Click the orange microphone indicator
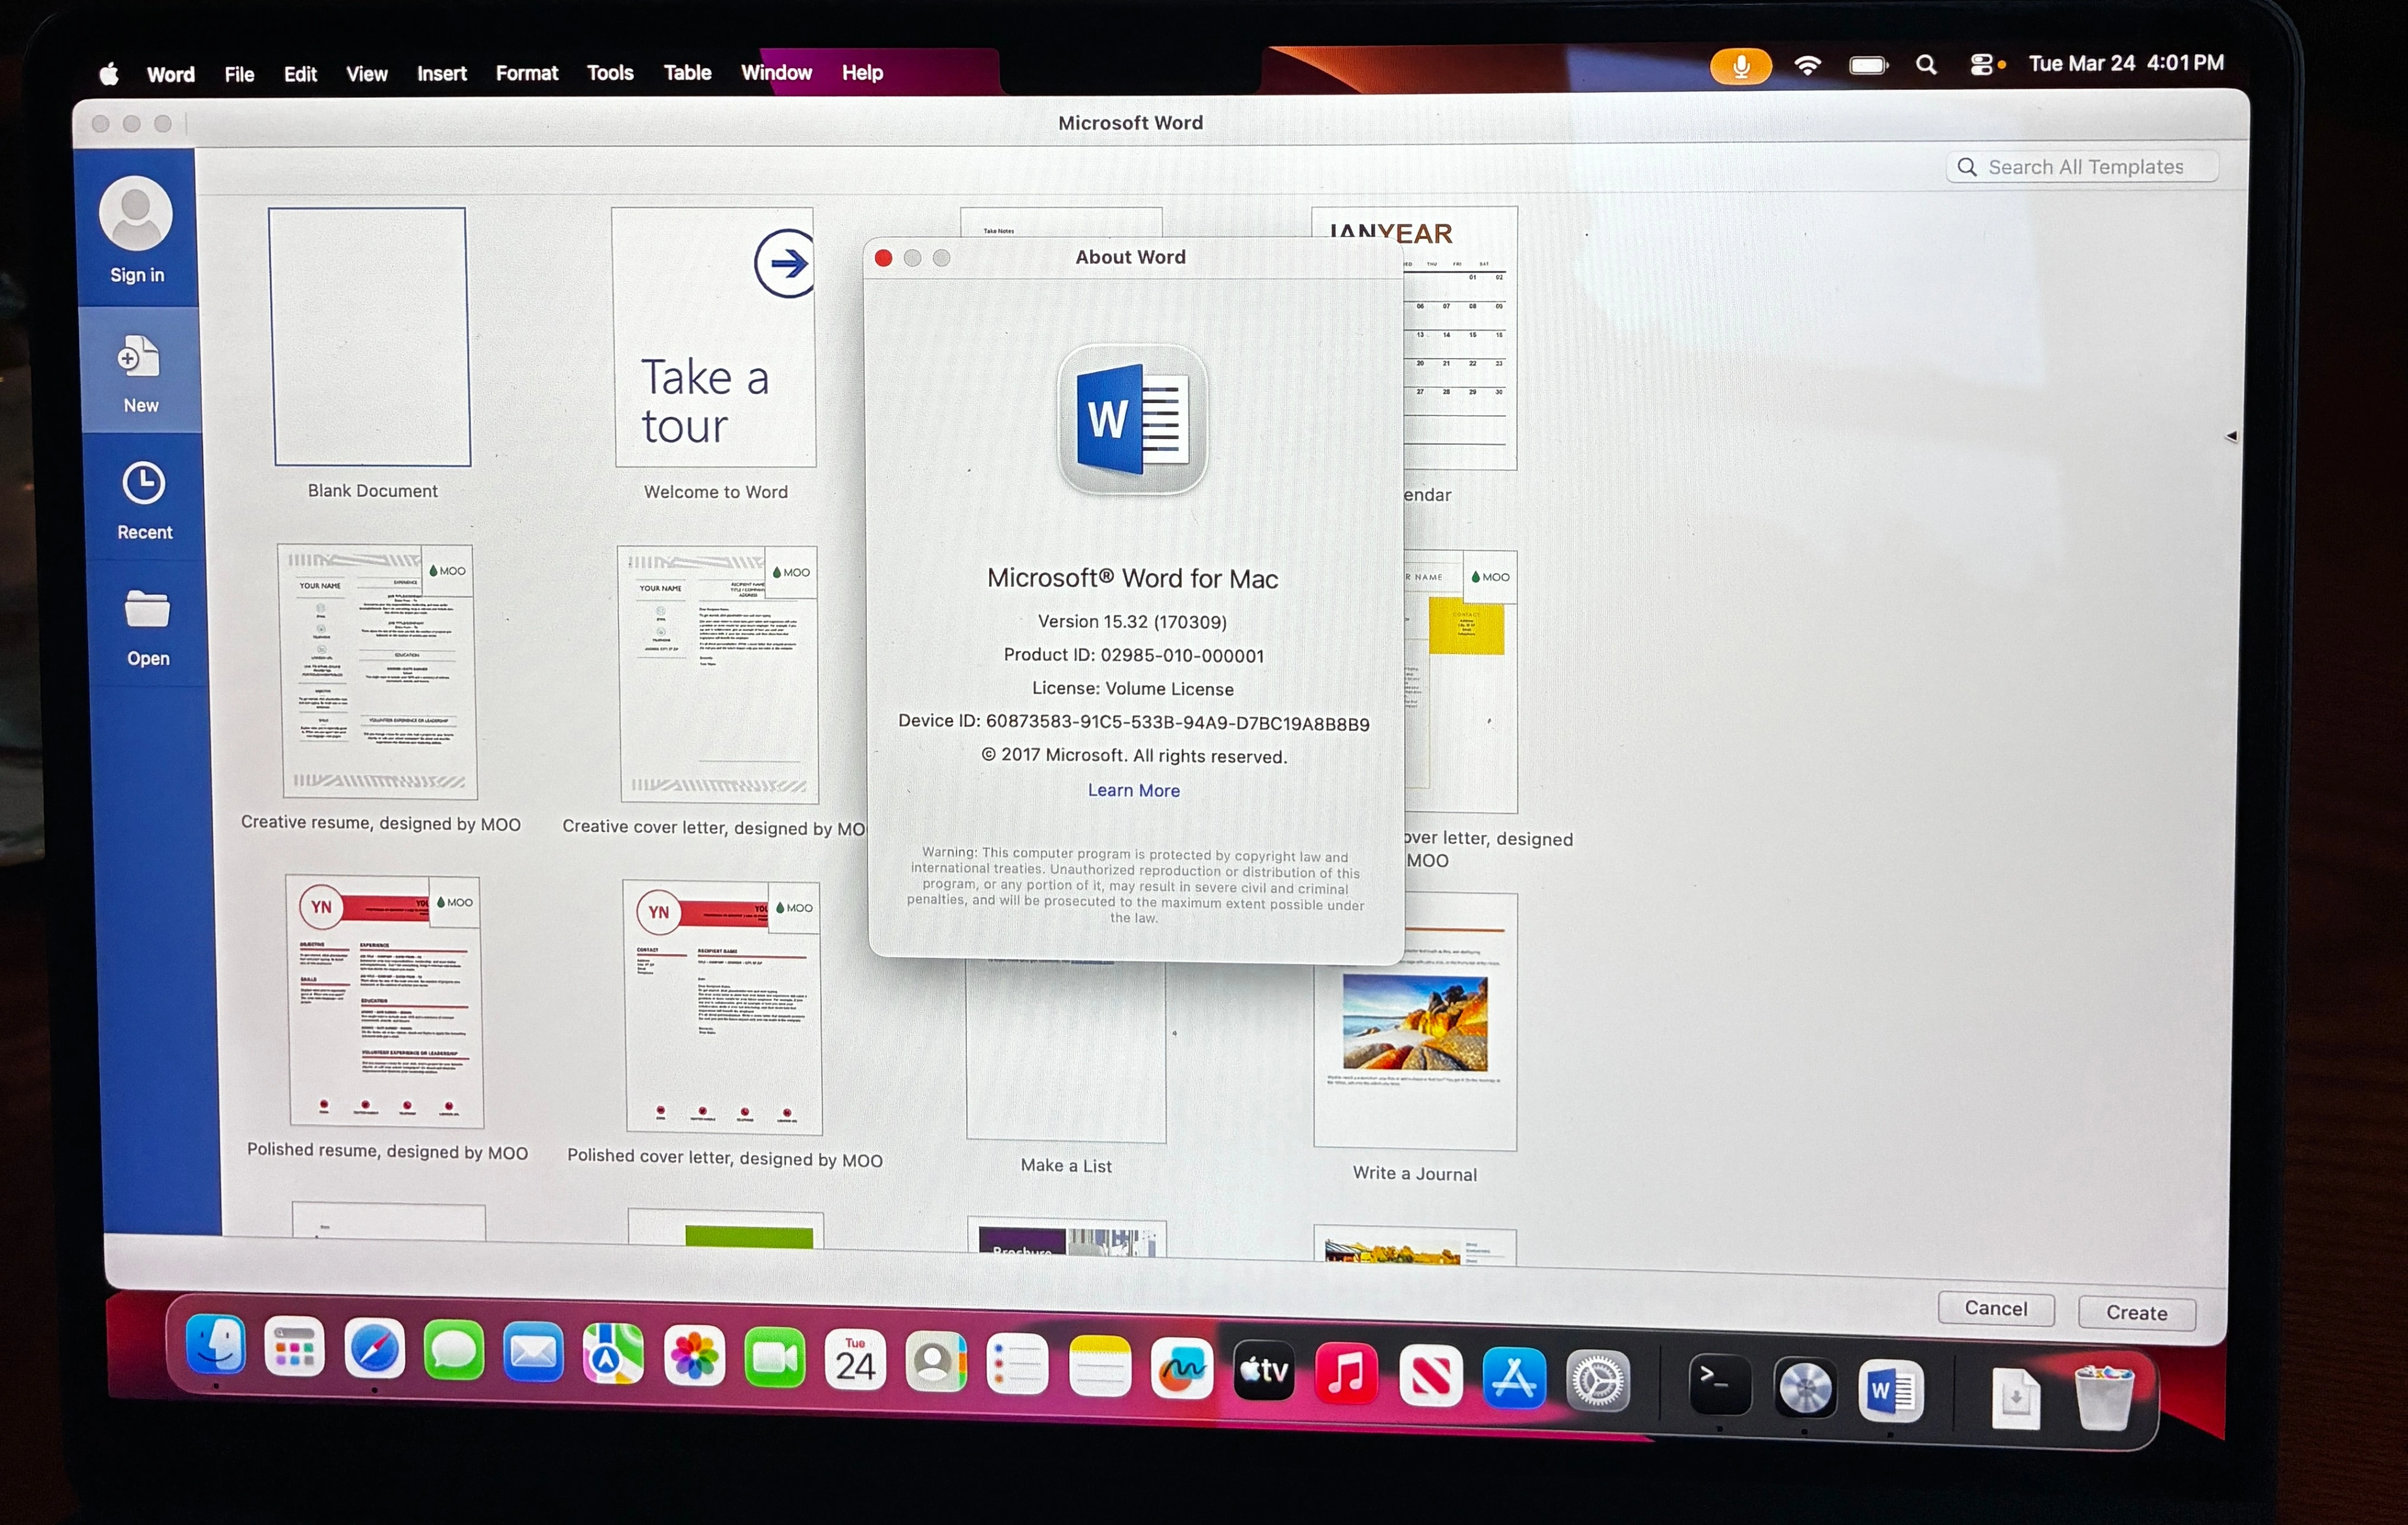This screenshot has width=2408, height=1525. click(1740, 66)
